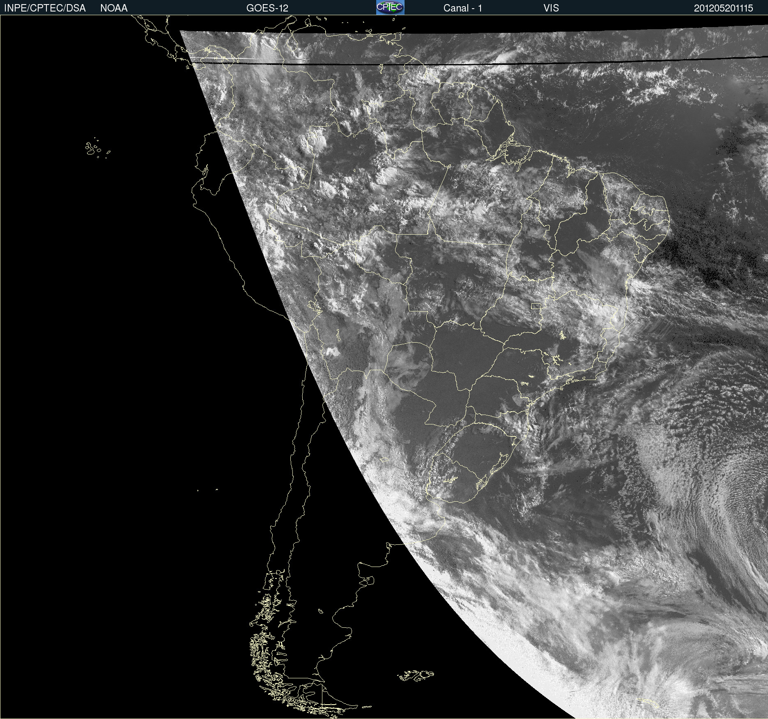Click the Canal - 1 label
The height and width of the screenshot is (719, 768).
pyautogui.click(x=462, y=8)
